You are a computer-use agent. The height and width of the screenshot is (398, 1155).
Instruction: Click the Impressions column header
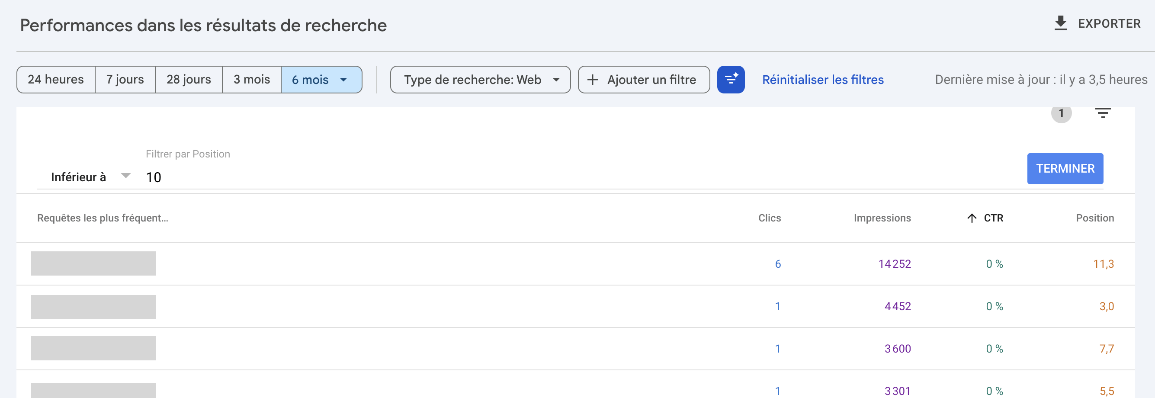tap(882, 218)
